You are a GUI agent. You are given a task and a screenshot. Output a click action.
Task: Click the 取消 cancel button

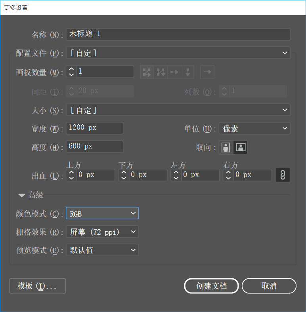coord(269,286)
